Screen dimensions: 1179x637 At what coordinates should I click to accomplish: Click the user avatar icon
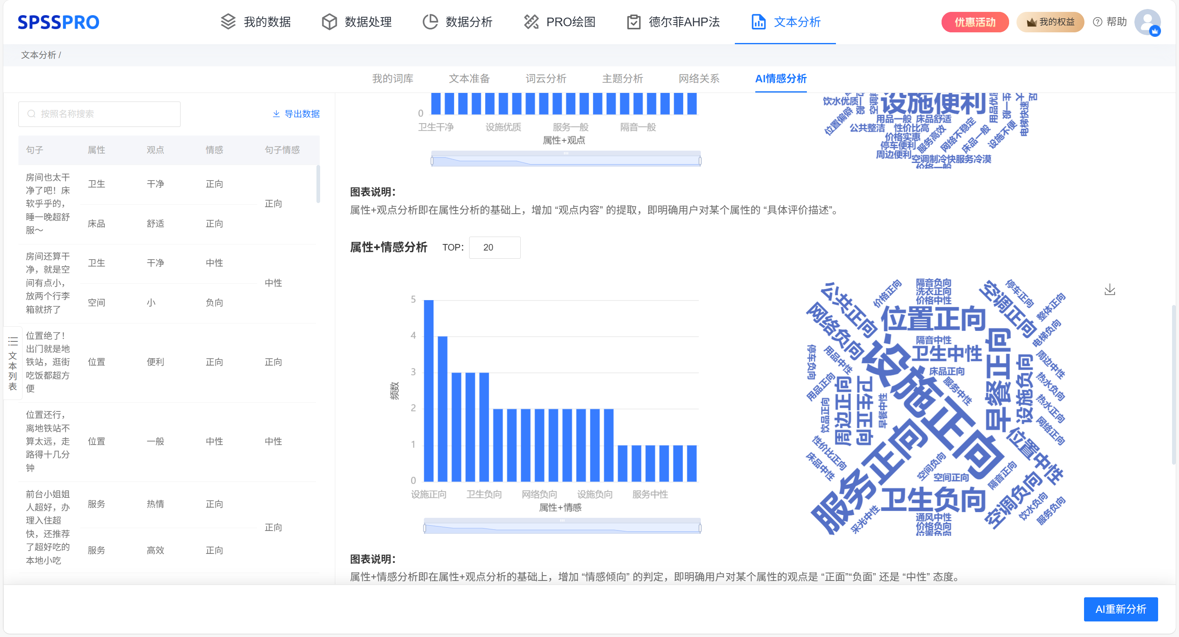pyautogui.click(x=1147, y=22)
